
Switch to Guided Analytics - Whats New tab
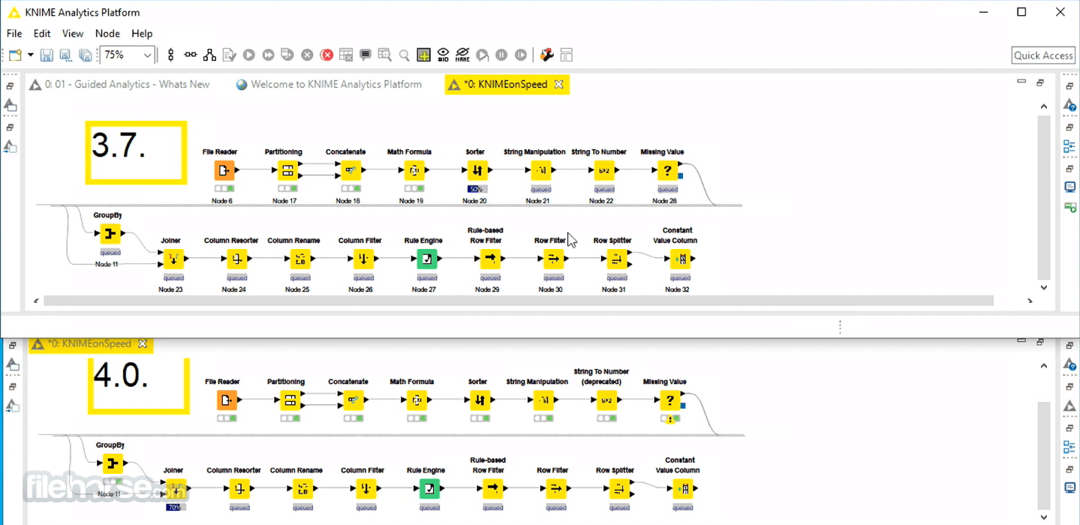120,85
